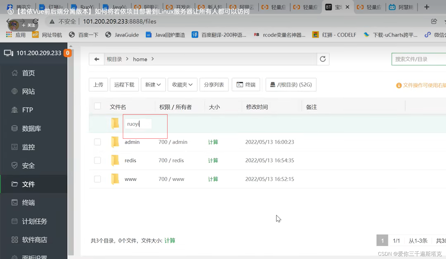Click 700 / admin permission cell
Image resolution: width=446 pixels, height=259 pixels.
pos(173,142)
